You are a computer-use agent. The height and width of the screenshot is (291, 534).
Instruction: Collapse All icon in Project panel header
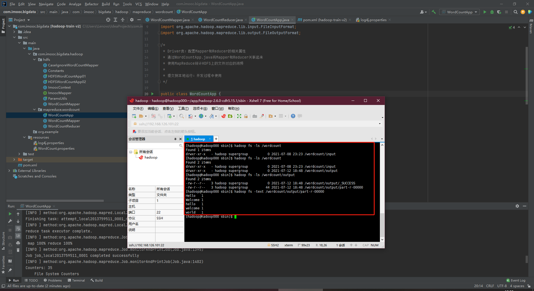[x=123, y=20]
